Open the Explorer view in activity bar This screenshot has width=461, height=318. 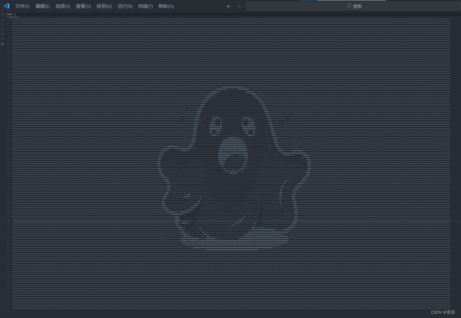[3, 14]
